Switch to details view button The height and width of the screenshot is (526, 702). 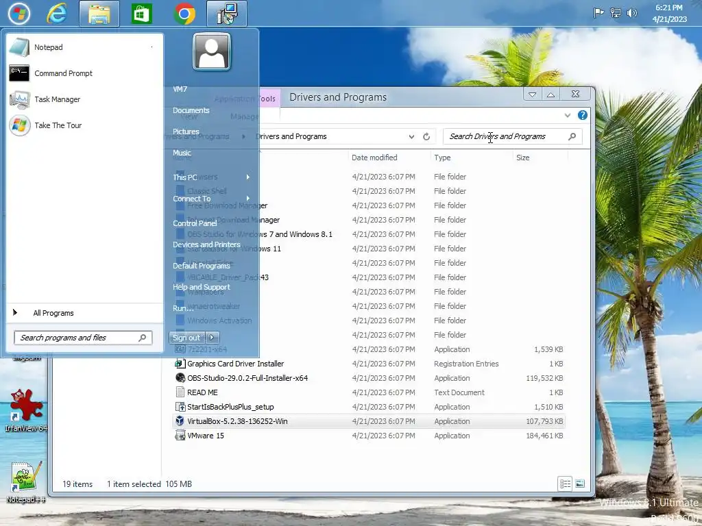point(565,484)
